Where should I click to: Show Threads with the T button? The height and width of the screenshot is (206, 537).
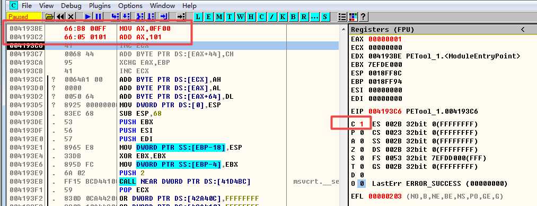click(230, 16)
